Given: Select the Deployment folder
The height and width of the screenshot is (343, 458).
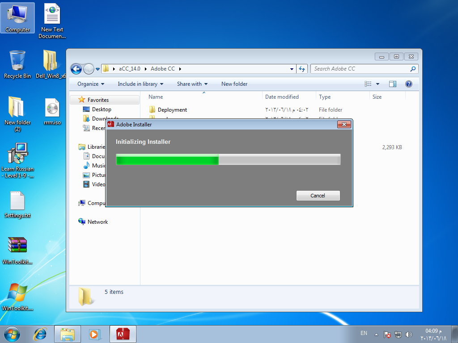Looking at the screenshot, I should coord(172,110).
